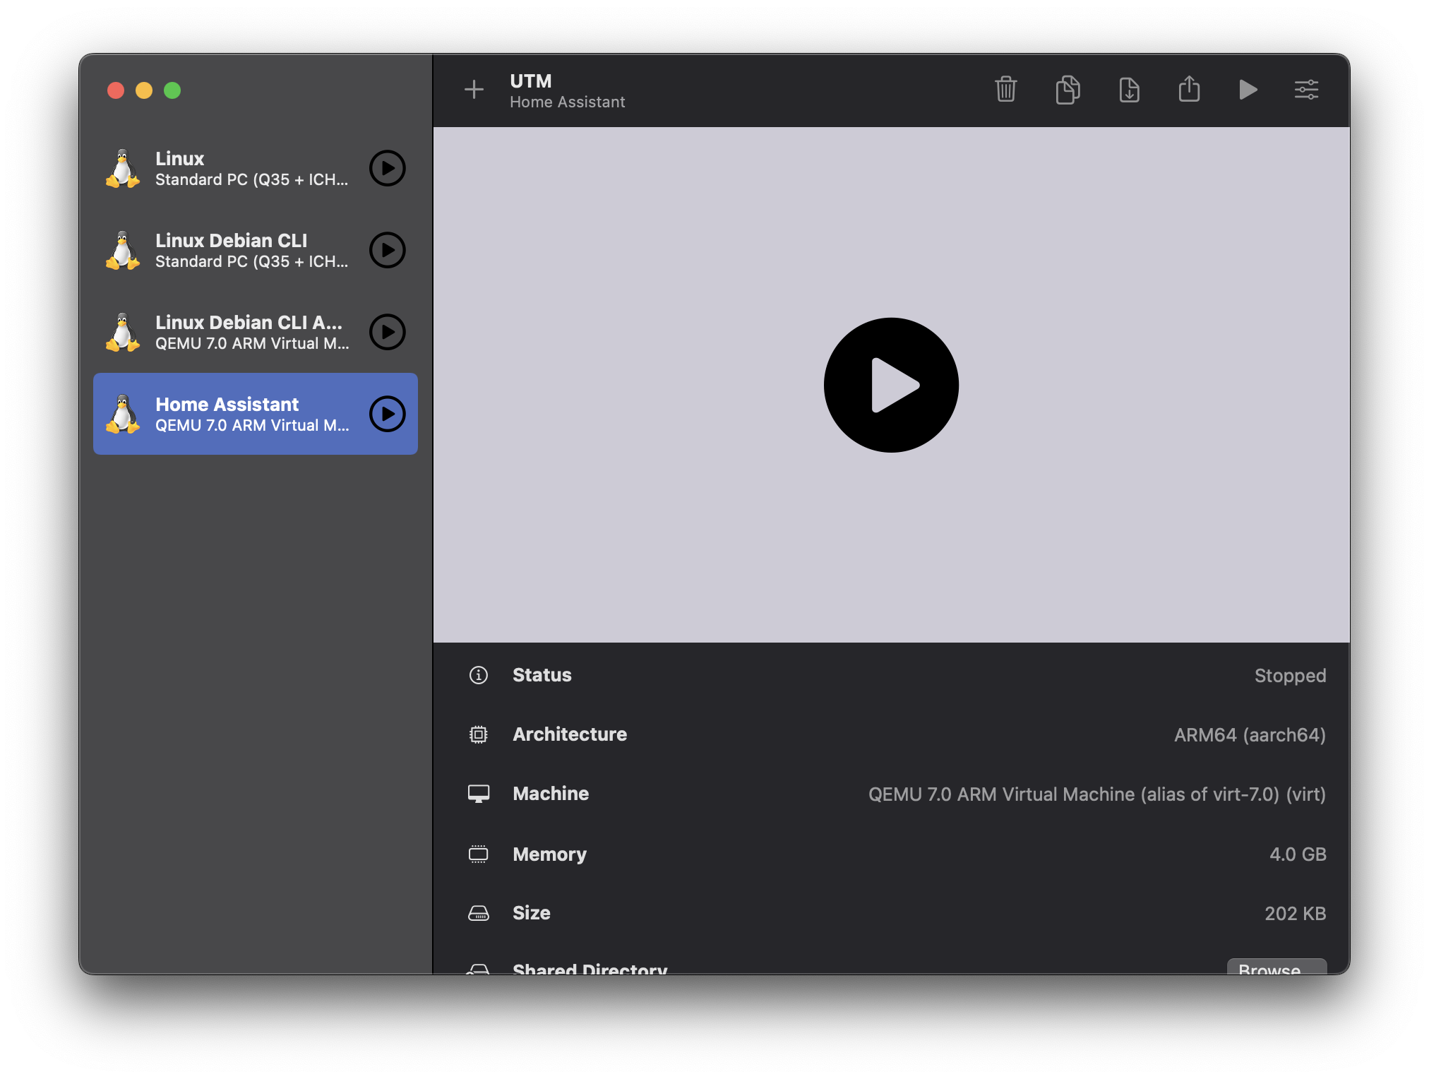Viewport: 1429px width, 1079px height.
Task: Clone the VM using duplicate icon
Action: (1068, 90)
